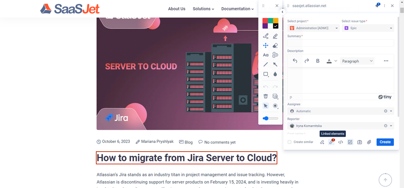The width and height of the screenshot is (404, 188).
Task: Click the edit note pencil icon
Action: pos(350,142)
